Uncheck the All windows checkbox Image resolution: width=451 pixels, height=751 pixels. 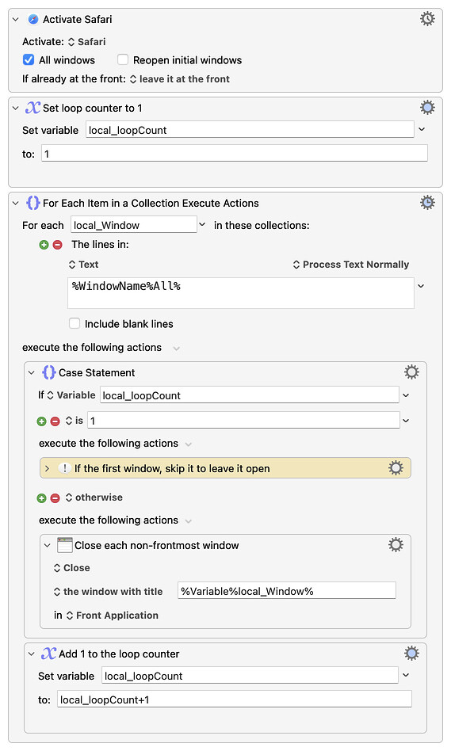click(29, 59)
